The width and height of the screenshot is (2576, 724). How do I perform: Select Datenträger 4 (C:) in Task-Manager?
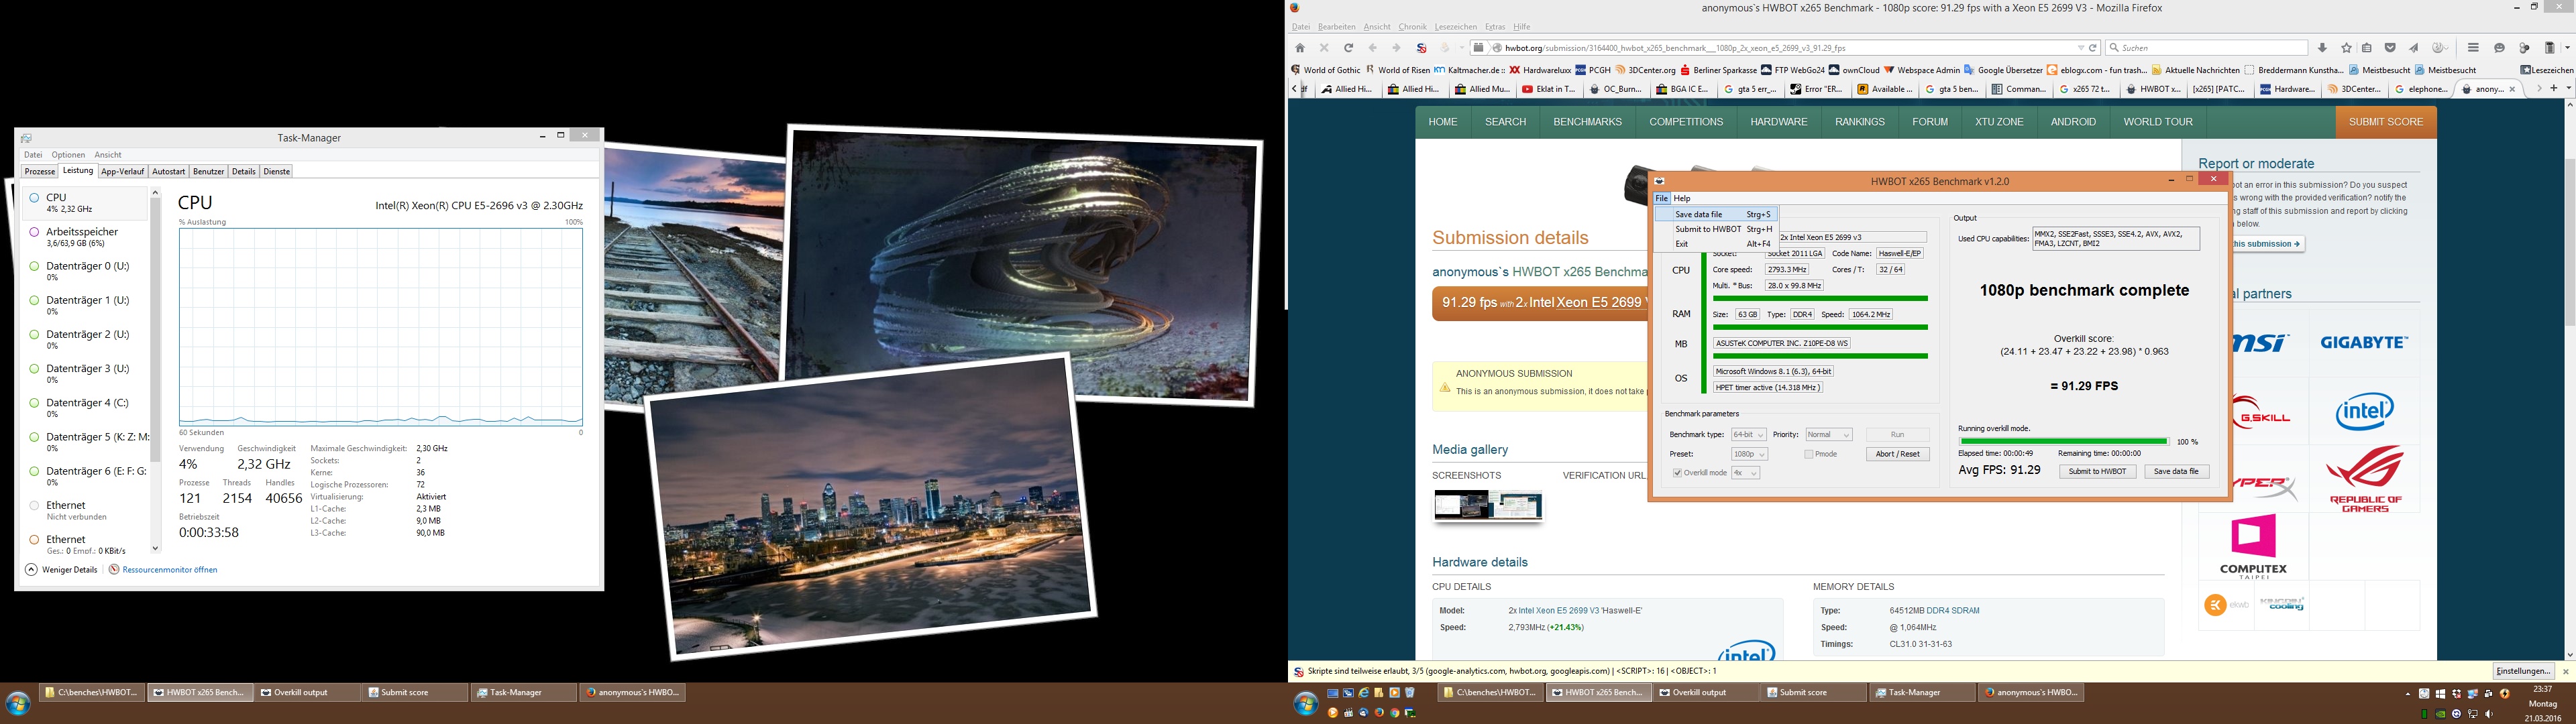84,408
